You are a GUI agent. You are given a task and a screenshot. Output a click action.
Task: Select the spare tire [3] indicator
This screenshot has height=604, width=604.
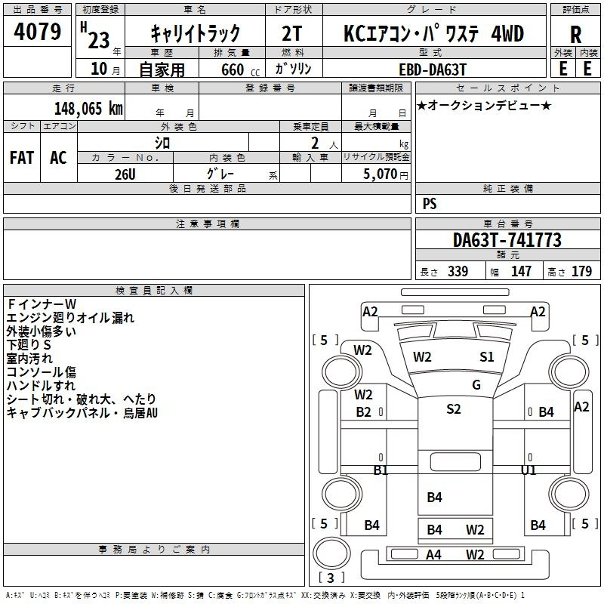331,578
